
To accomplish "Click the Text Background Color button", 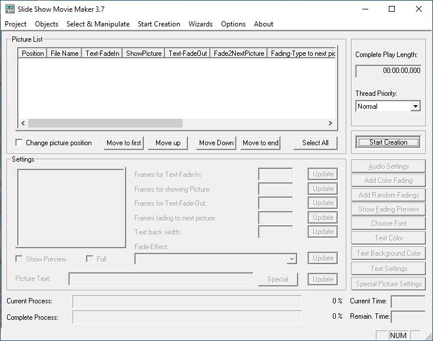I will tap(389, 253).
